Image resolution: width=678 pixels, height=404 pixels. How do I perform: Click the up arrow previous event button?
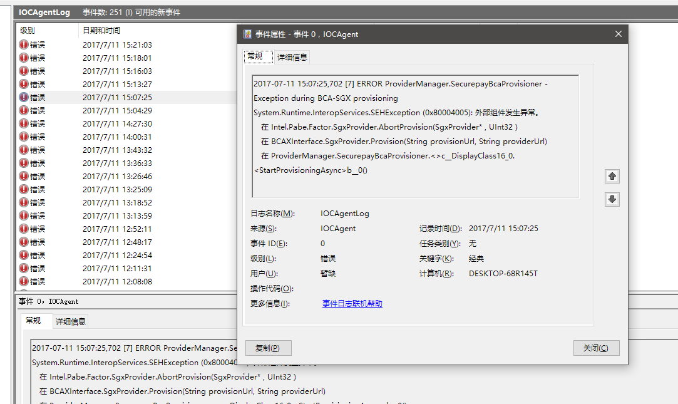tap(612, 176)
